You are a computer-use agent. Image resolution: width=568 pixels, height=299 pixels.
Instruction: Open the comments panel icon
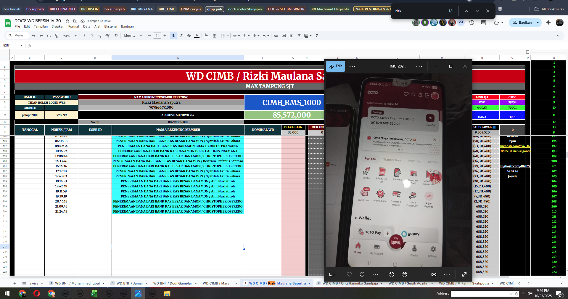pos(484,22)
